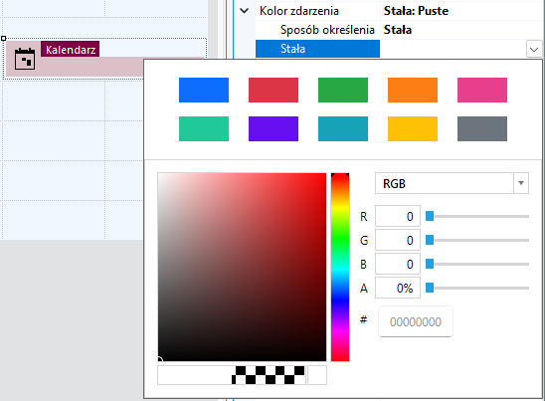The height and width of the screenshot is (401, 545).
Task: Click the G channel slider track
Action: point(477,241)
